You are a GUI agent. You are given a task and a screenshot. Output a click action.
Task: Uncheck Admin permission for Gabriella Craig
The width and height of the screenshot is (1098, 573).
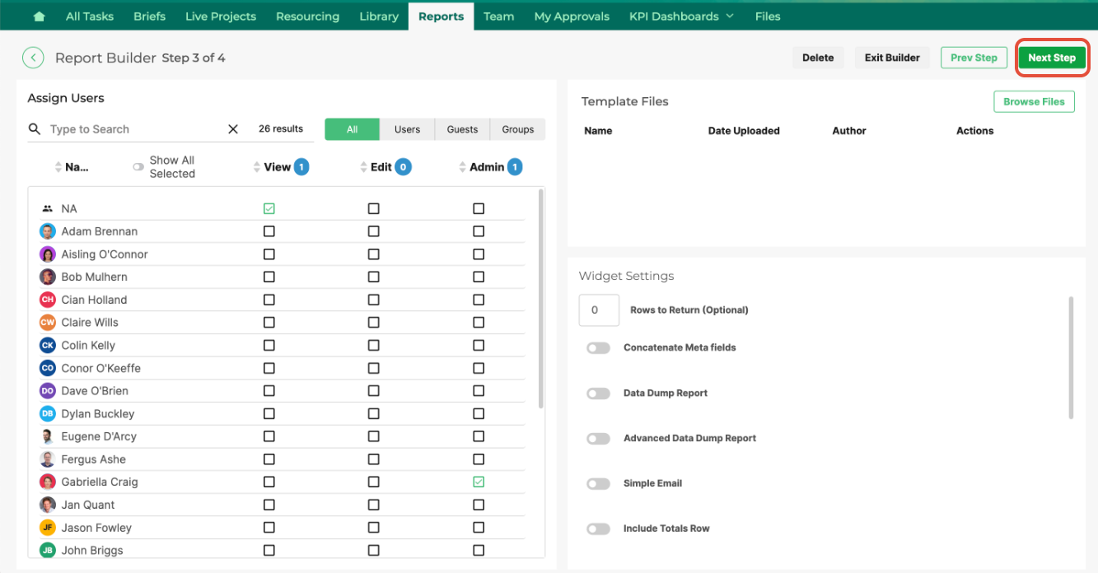click(479, 482)
